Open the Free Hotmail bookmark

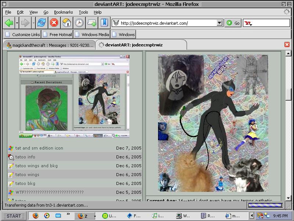(x=57, y=35)
